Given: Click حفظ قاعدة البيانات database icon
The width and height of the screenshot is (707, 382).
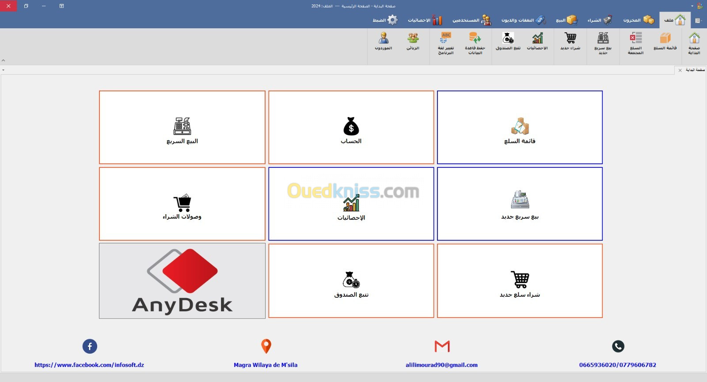Looking at the screenshot, I should [x=475, y=43].
